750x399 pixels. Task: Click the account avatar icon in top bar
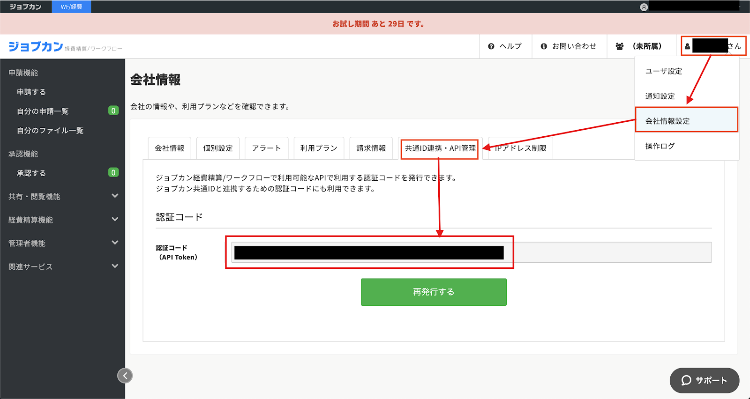click(644, 7)
